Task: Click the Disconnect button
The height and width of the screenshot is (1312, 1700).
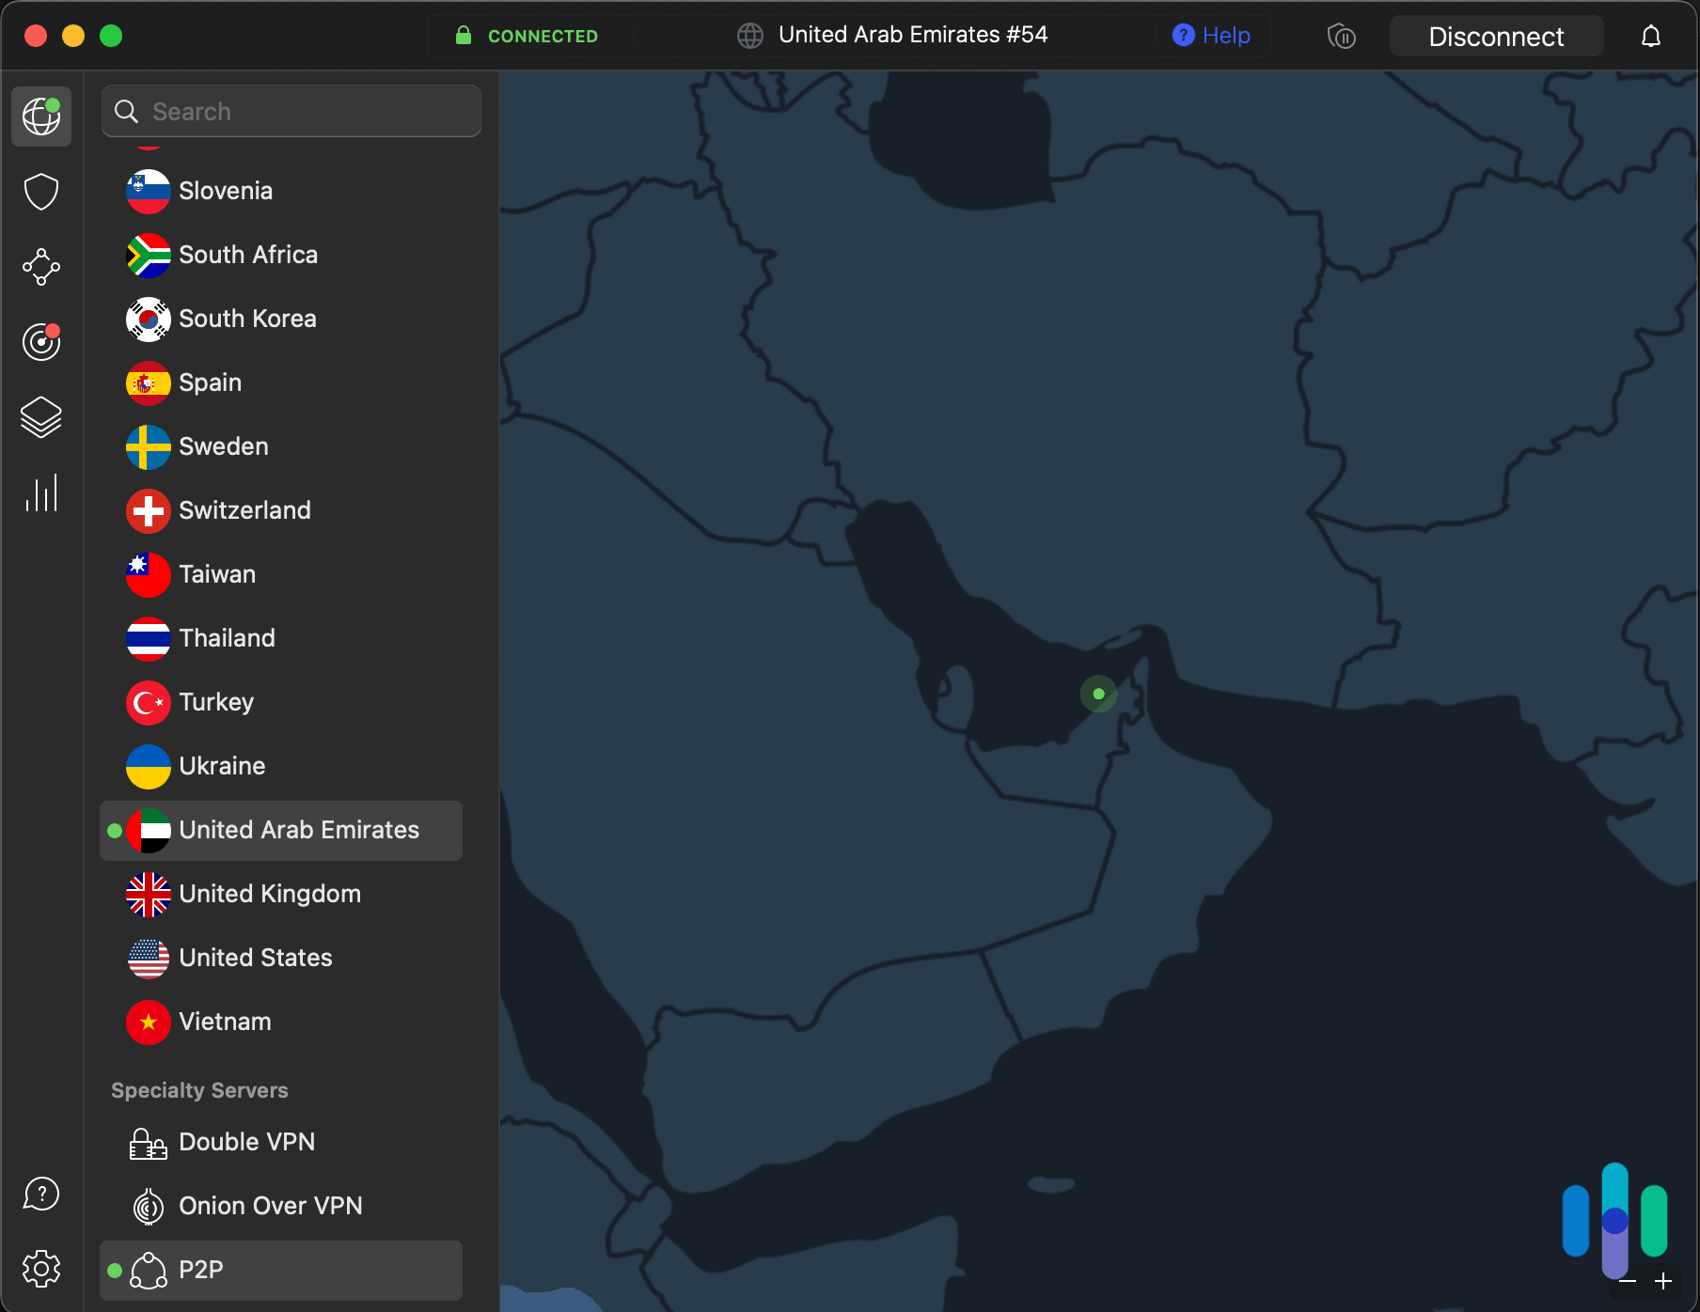Action: tap(1496, 36)
